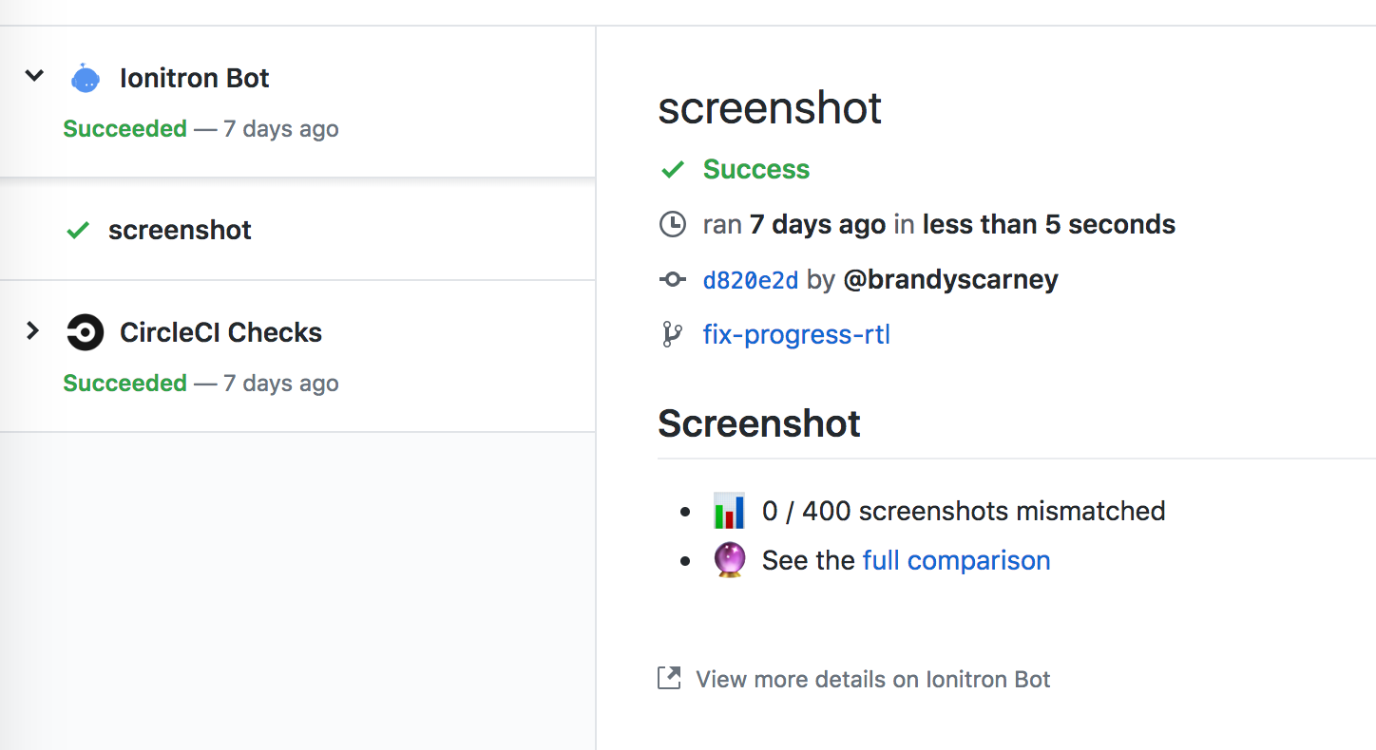1376x750 pixels.
Task: Collapse the expanded check list using the down chevron
Action: pyautogui.click(x=34, y=76)
